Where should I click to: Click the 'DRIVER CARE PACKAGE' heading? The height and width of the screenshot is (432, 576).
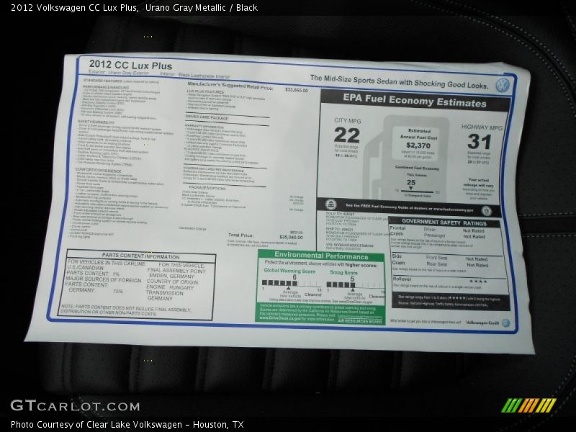pyautogui.click(x=207, y=117)
